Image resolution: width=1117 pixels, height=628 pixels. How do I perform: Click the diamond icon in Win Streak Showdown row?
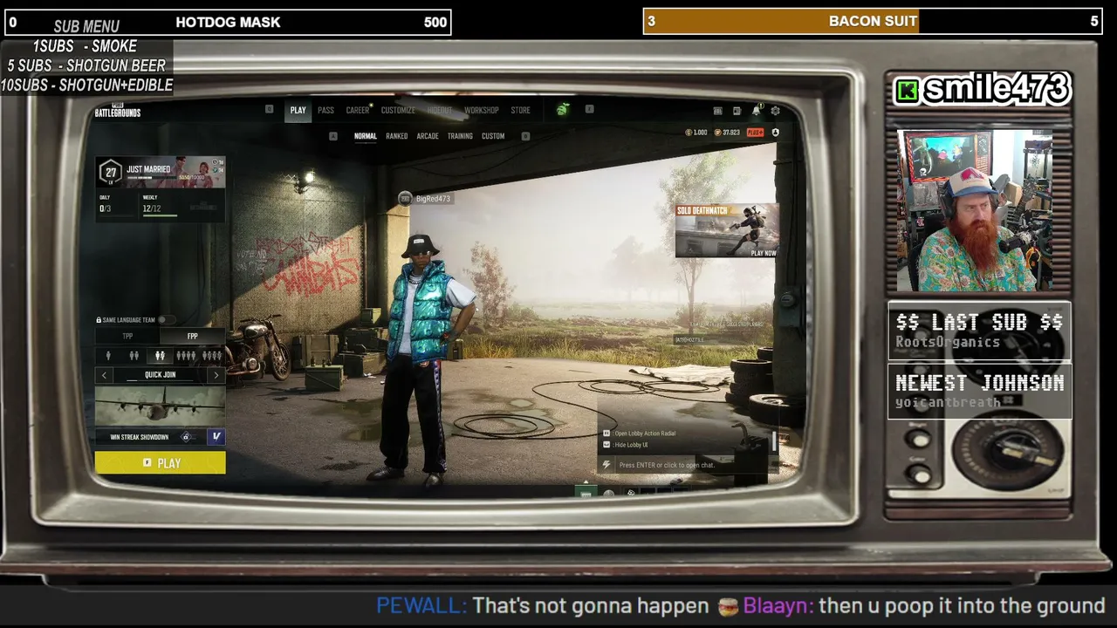185,437
